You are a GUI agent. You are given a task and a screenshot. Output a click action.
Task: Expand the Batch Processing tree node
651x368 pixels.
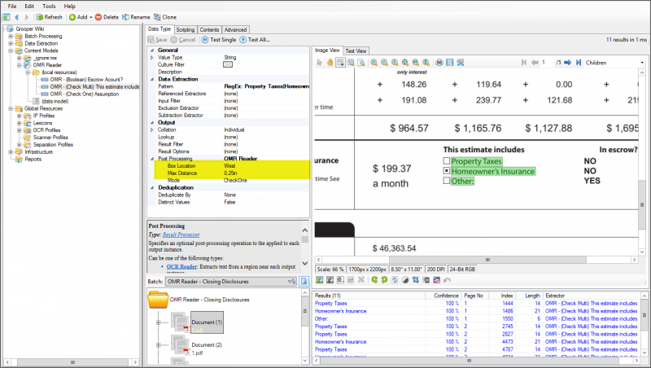tap(11, 36)
